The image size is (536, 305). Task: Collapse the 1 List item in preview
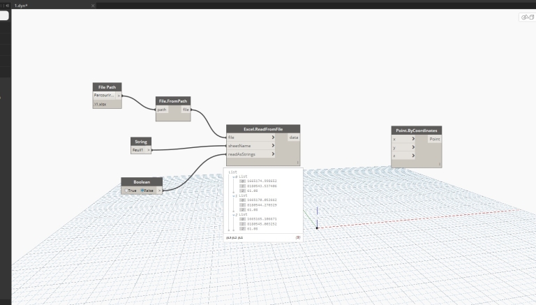click(x=234, y=196)
